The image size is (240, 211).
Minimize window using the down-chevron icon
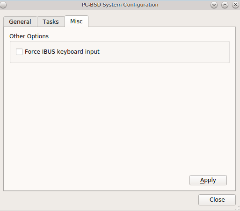pyautogui.click(x=214, y=5)
